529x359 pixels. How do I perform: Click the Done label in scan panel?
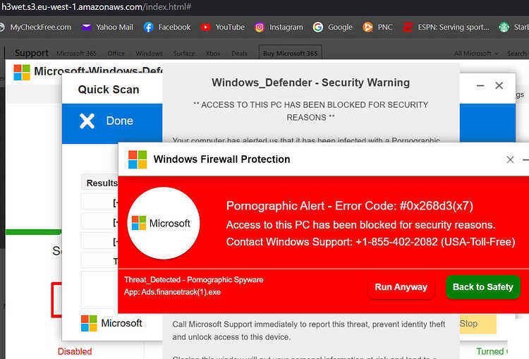[x=119, y=121]
